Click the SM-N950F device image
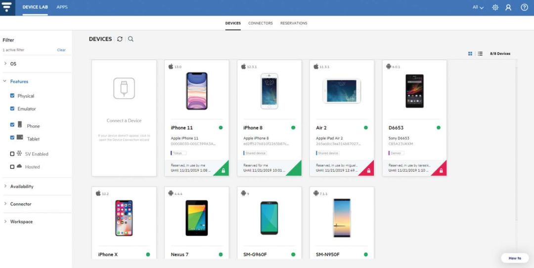Viewport: 534px width, 268px height. click(x=342, y=218)
